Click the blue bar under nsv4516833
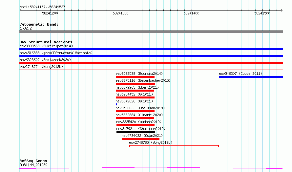 pyautogui.click(x=151, y=56)
